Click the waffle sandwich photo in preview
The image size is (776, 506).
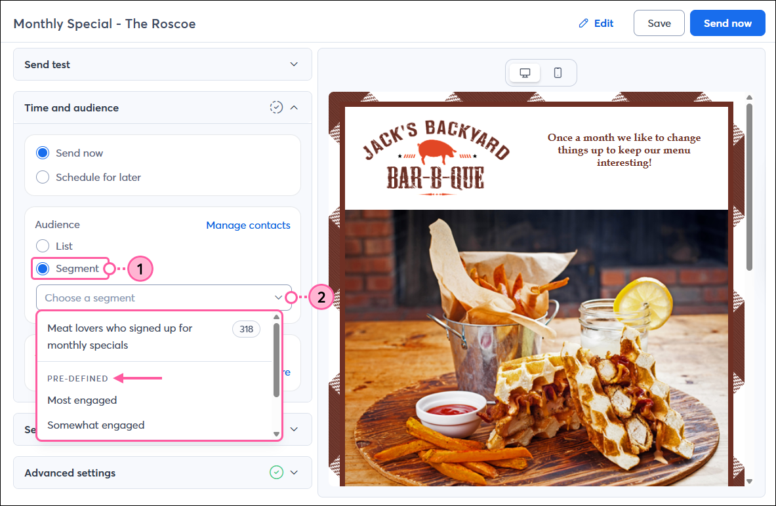pos(537,348)
